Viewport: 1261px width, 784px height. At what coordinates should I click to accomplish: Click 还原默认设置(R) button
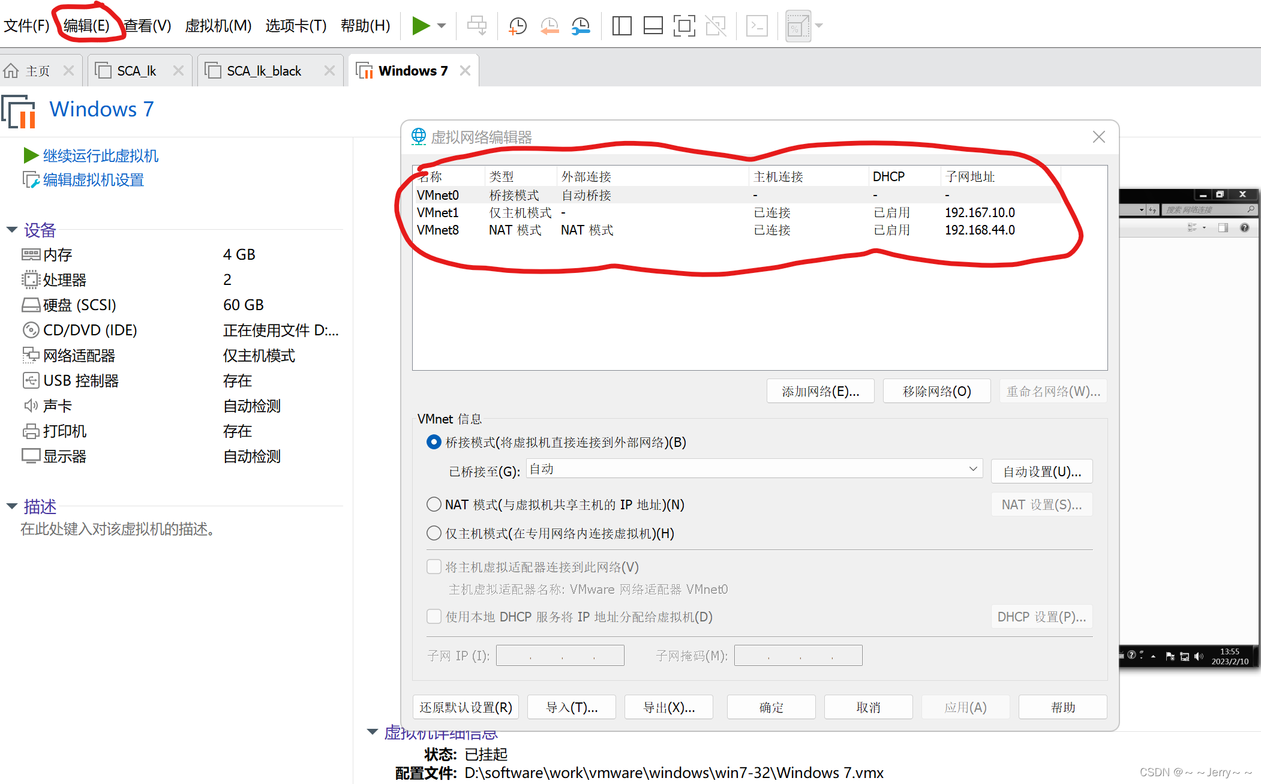(x=466, y=707)
